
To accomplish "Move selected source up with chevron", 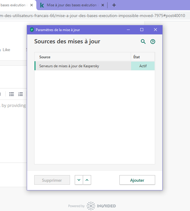I will coord(87,180).
